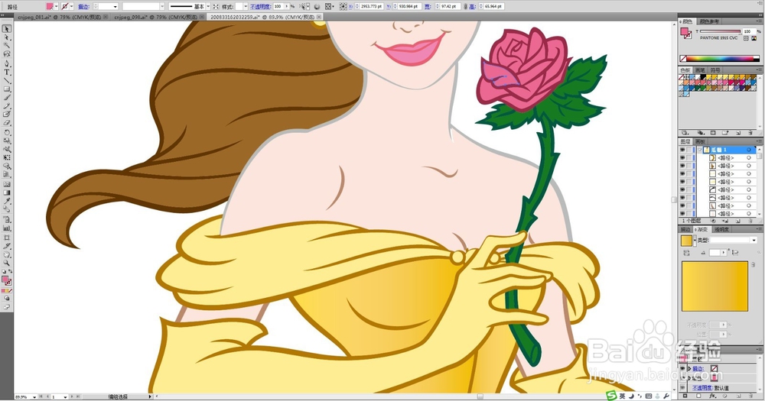Image resolution: width=765 pixels, height=401 pixels.
Task: Open gradient 类型 dropdown
Action: 754,240
